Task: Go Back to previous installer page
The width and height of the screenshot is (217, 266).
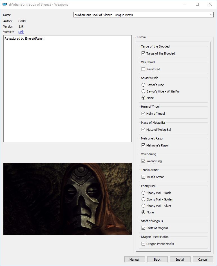Action: 157,259
